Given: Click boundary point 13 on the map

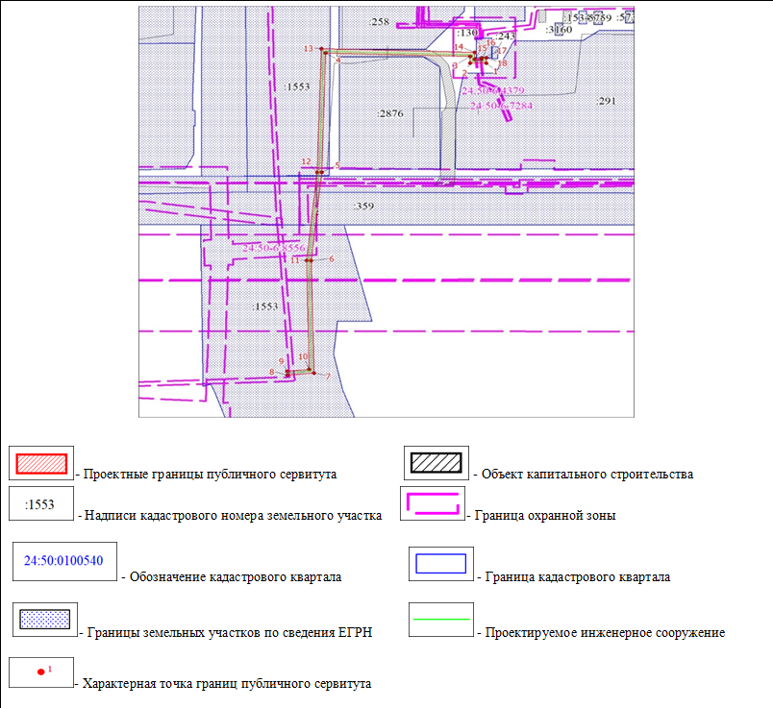Looking at the screenshot, I should 324,52.
